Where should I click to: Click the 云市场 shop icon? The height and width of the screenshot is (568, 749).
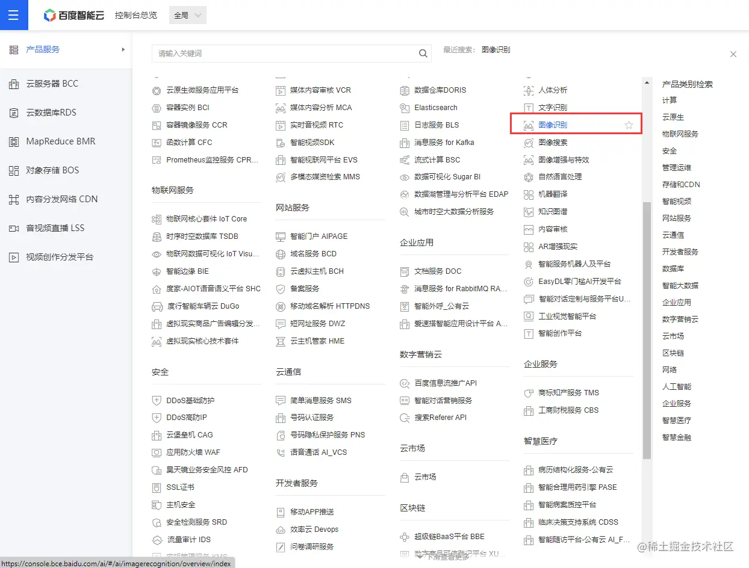click(405, 477)
